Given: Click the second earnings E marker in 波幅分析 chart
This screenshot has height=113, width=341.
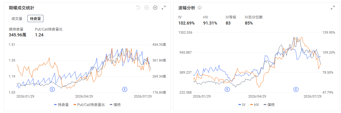Looking at the screenshot, I should (x=296, y=89).
